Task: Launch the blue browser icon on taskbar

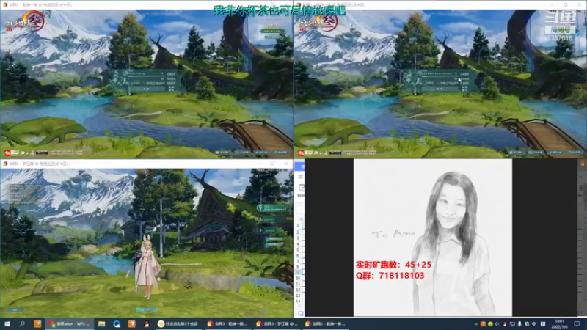Action: click(117, 324)
